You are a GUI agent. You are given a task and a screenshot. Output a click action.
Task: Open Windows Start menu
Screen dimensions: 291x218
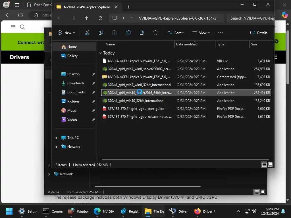pos(9,211)
